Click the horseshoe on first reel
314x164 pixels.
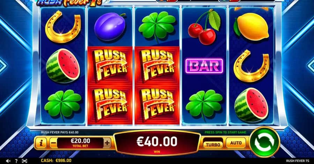coord(63,27)
